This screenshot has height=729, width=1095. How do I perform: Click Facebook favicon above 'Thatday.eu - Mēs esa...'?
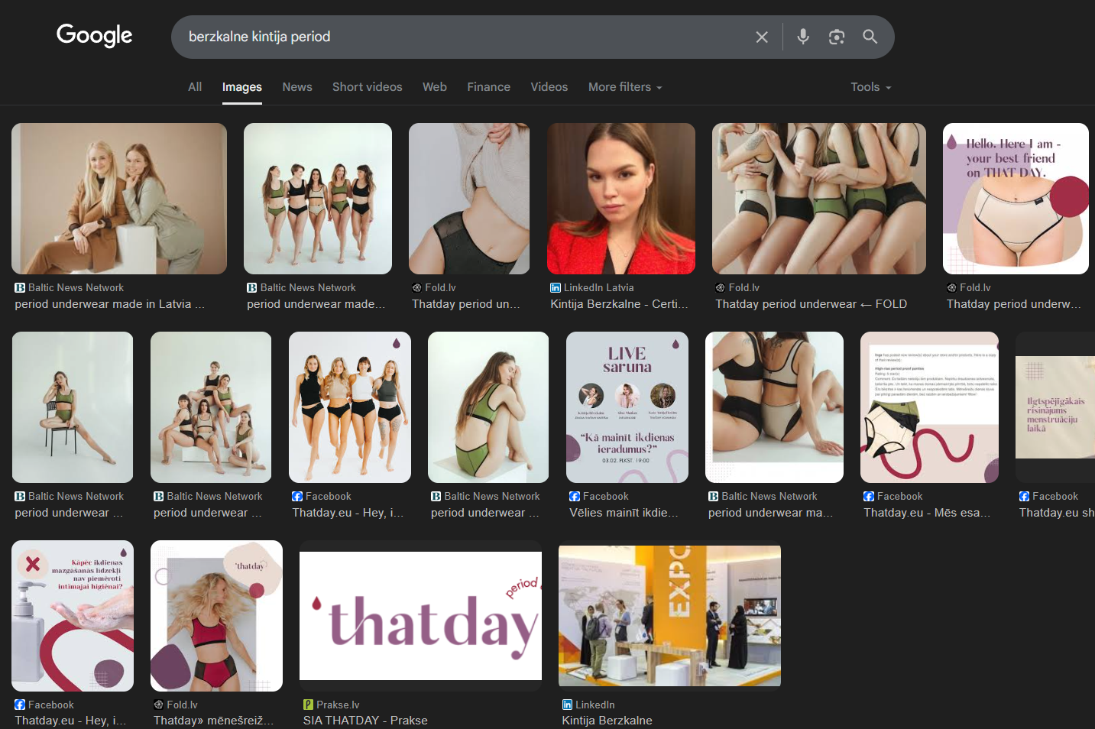(869, 497)
